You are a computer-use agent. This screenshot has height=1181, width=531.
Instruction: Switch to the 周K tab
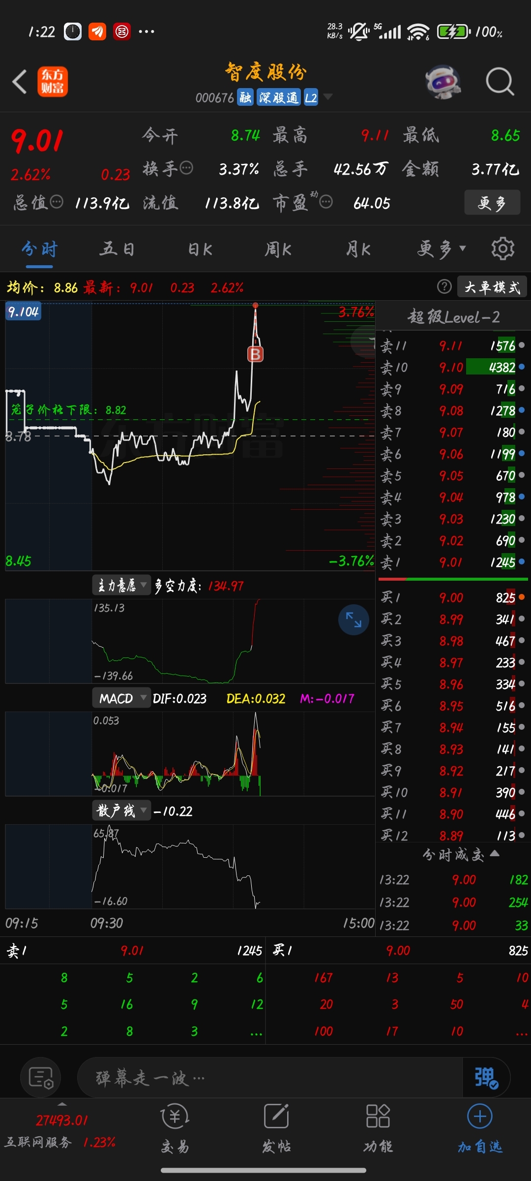(278, 249)
